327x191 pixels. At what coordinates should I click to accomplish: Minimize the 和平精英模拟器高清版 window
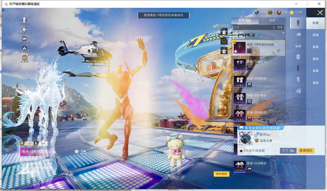click(296, 4)
